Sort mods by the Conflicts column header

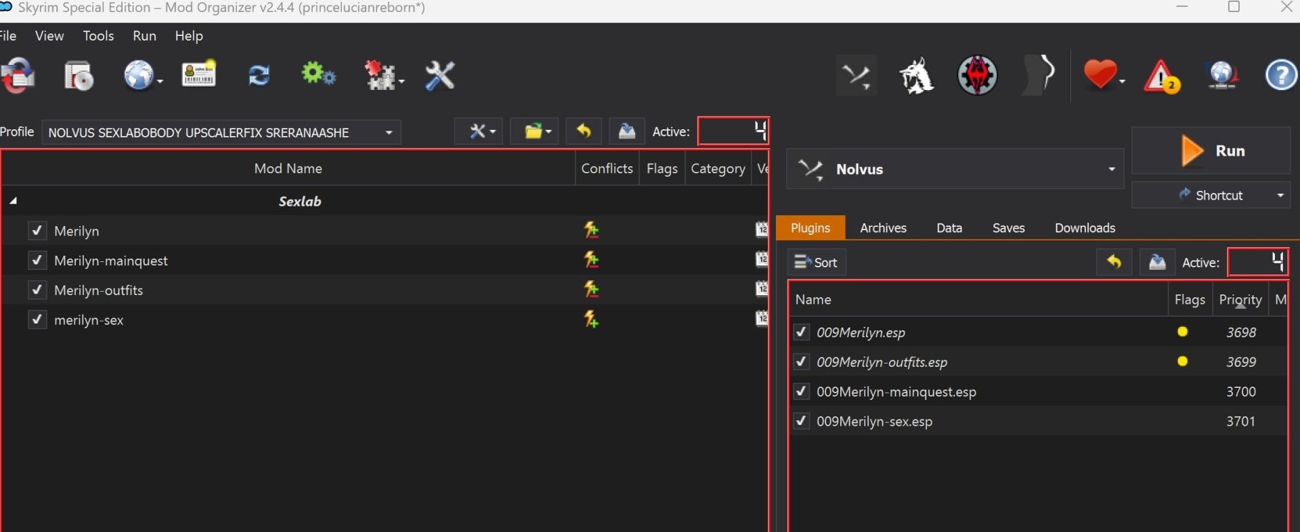[607, 169]
